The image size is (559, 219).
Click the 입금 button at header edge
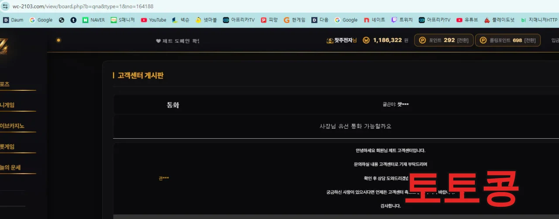point(555,40)
